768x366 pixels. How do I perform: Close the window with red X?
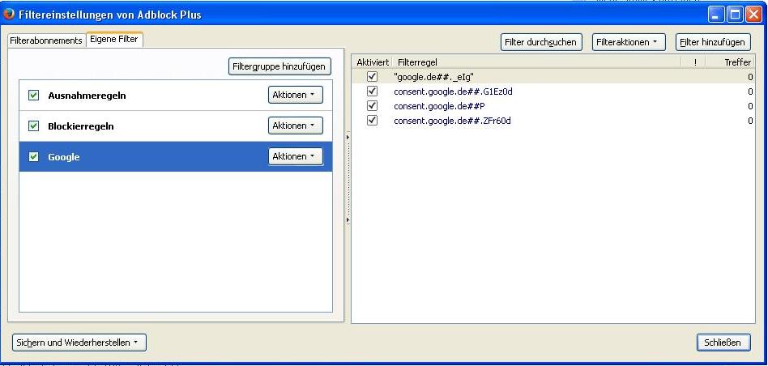753,15
